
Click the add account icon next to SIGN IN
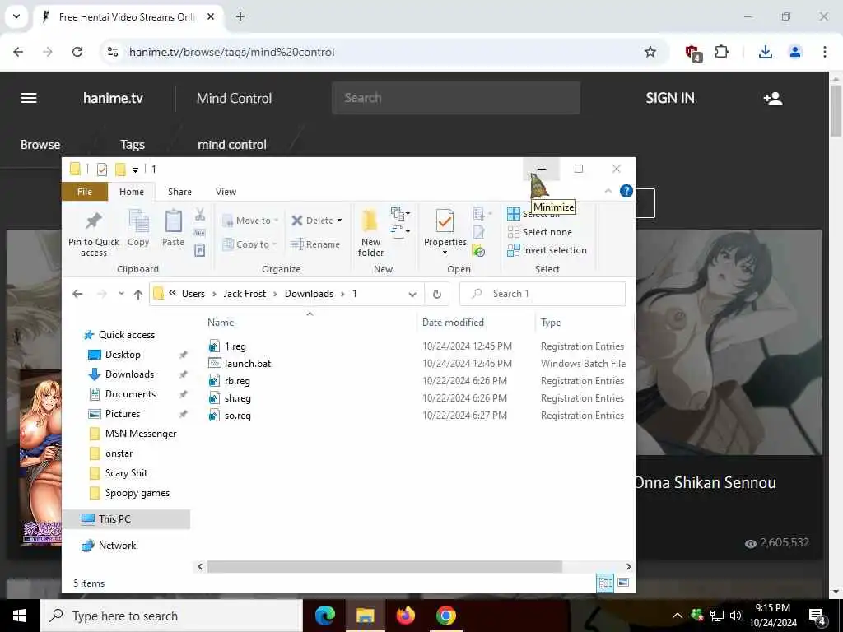[x=773, y=99]
